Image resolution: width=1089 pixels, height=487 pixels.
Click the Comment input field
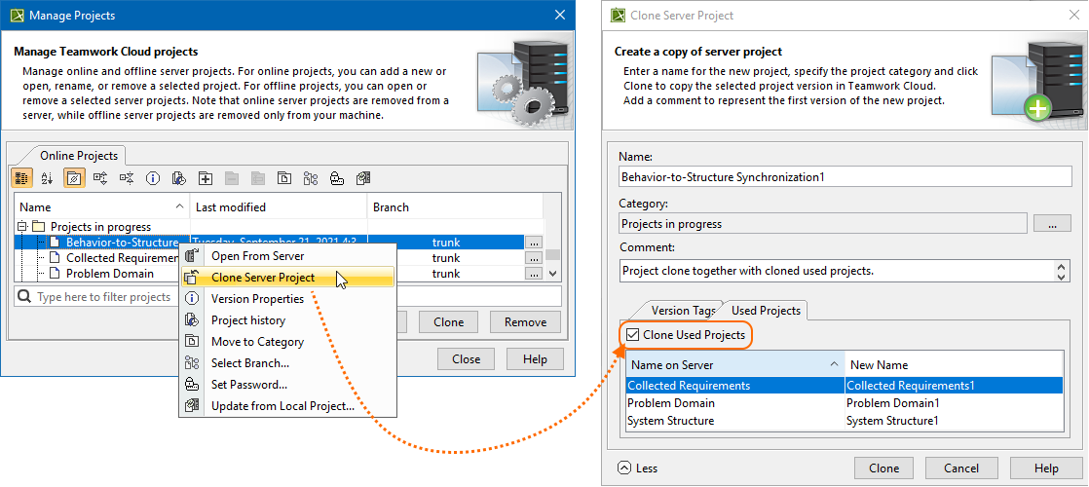836,271
